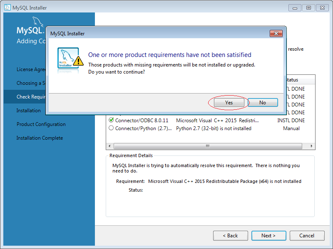Click 'Microsoft Visual C++ 2015 Redistri...' requirement cell

(217, 121)
